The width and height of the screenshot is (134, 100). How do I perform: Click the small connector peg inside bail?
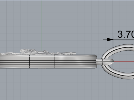point(105,62)
